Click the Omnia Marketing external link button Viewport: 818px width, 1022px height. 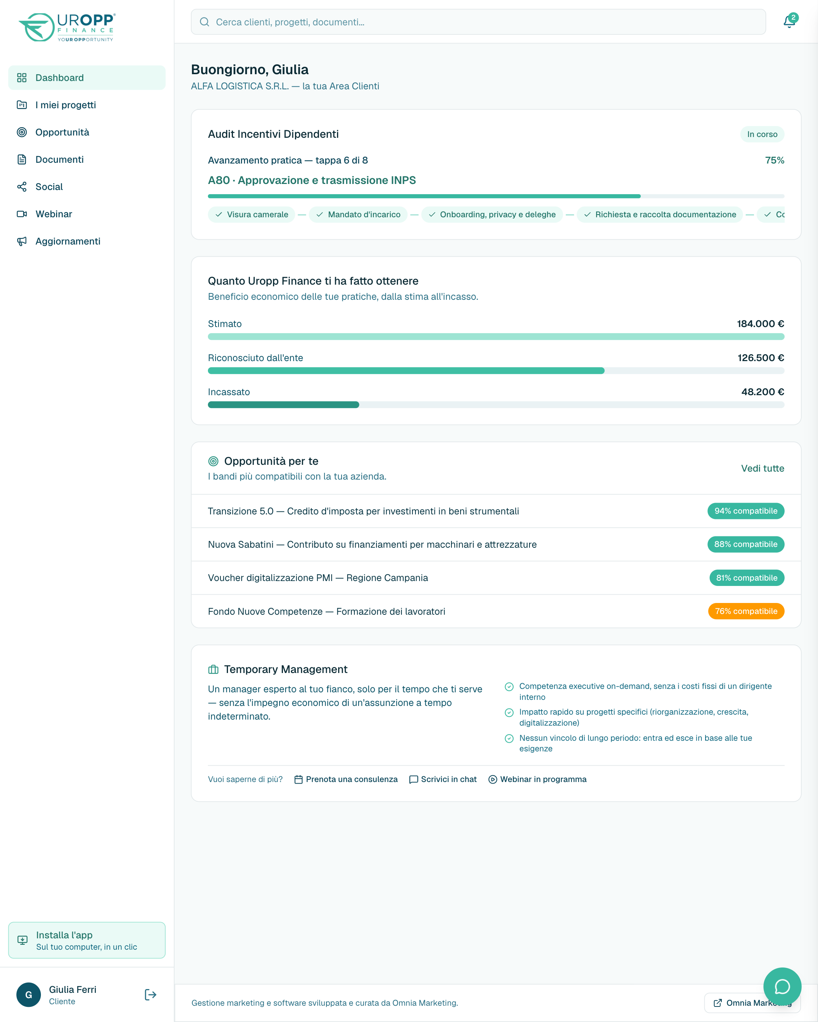pyautogui.click(x=752, y=1003)
